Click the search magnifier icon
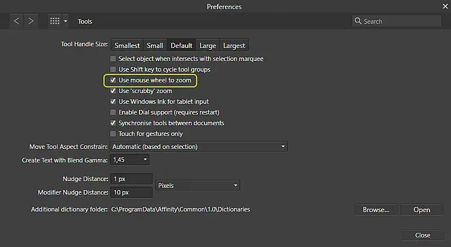The height and width of the screenshot is (247, 451). coord(358,21)
